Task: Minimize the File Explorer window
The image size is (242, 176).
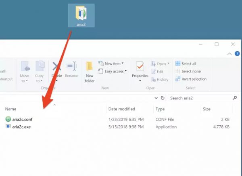Action: pos(200,44)
